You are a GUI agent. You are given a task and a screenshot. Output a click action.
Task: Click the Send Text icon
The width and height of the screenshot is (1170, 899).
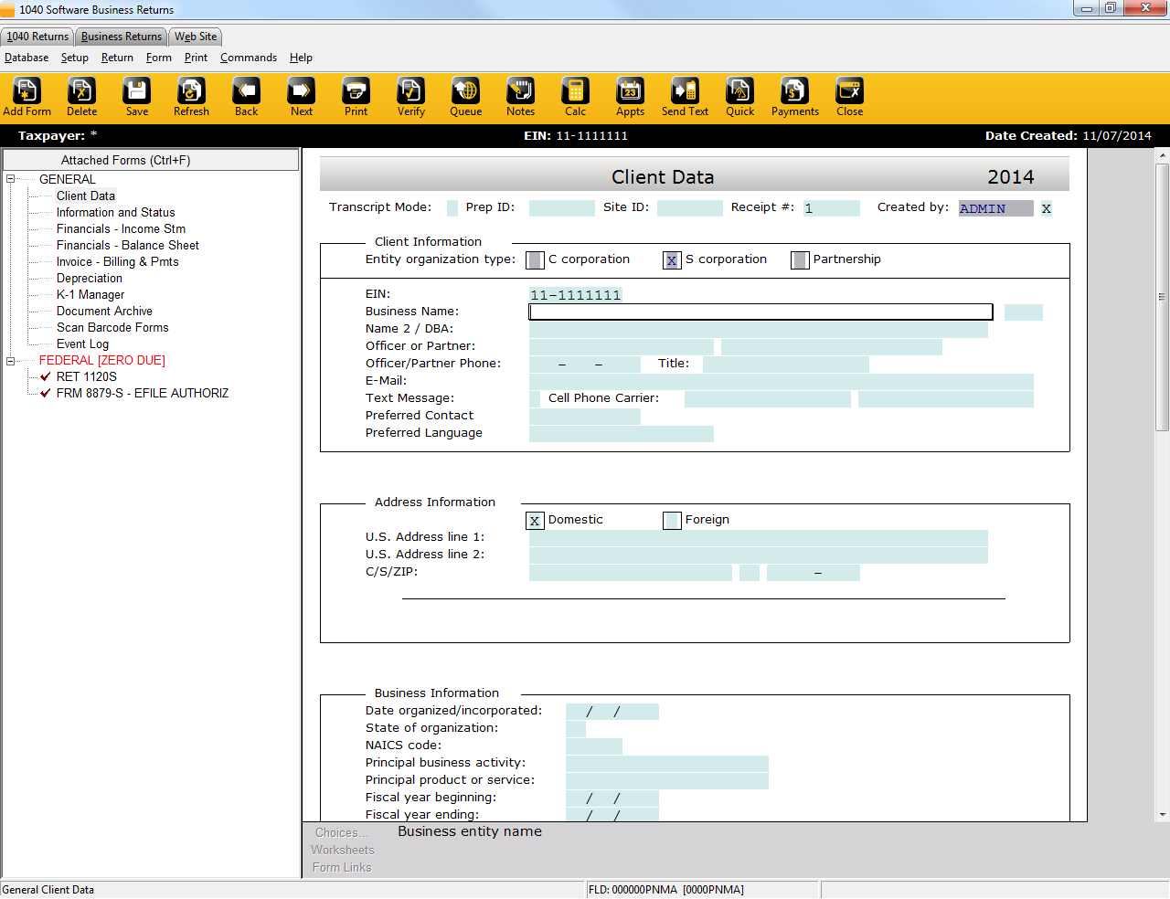(685, 91)
